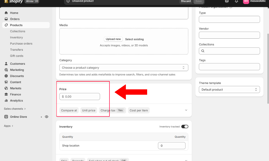The image size is (269, 161).
Task: Disable Inventory tracked toggle
Action: (185, 126)
